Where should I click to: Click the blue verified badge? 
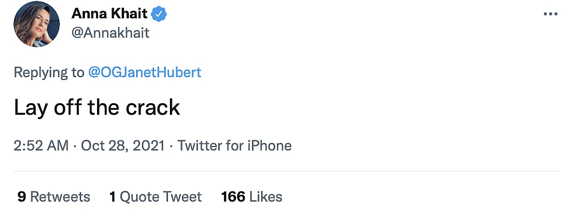click(159, 14)
